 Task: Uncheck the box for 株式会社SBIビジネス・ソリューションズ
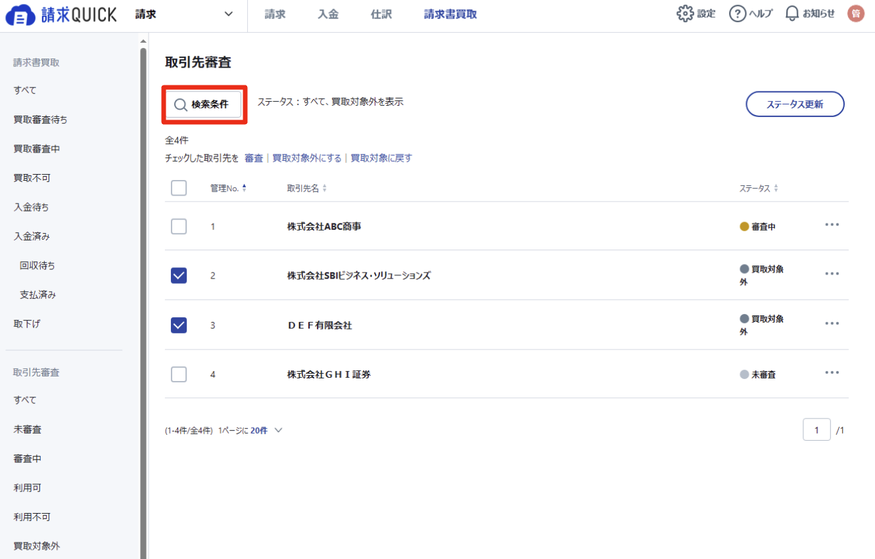tap(179, 275)
